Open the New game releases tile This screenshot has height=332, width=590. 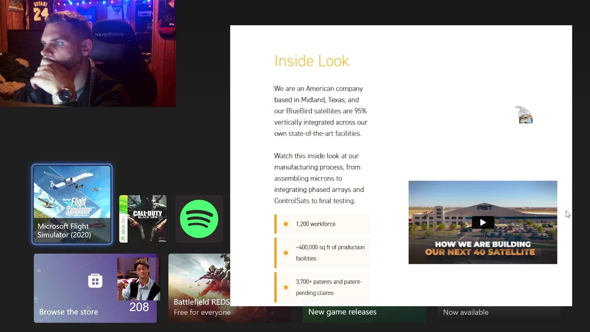pyautogui.click(x=364, y=314)
